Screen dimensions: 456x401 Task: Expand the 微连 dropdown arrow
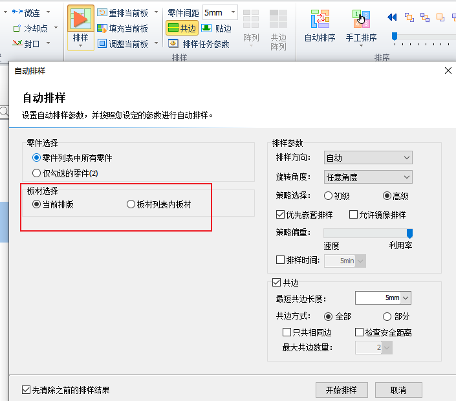pyautogui.click(x=49, y=12)
